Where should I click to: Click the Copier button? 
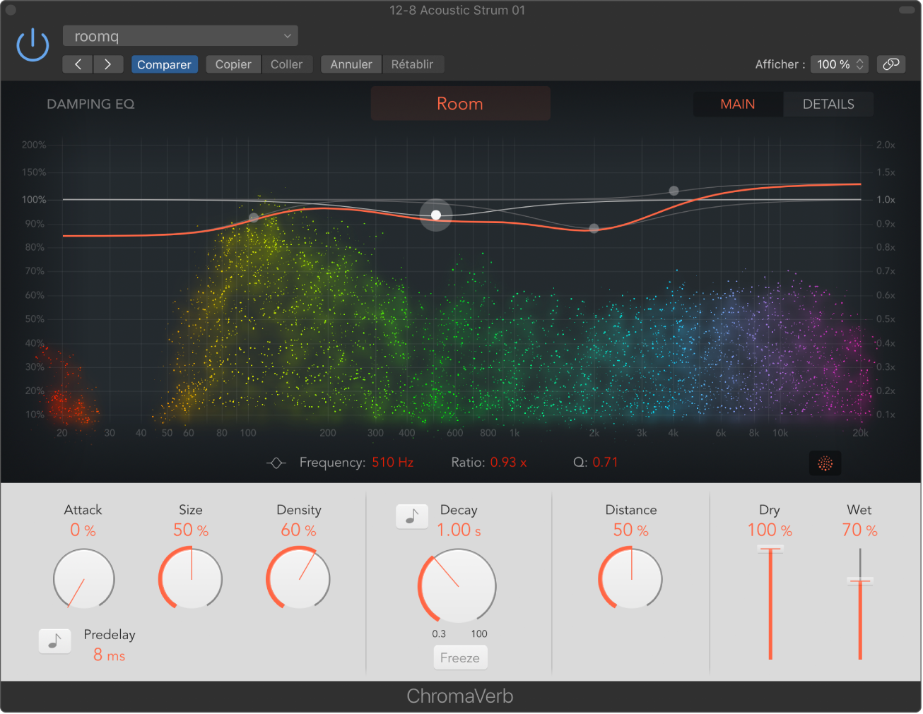233,64
